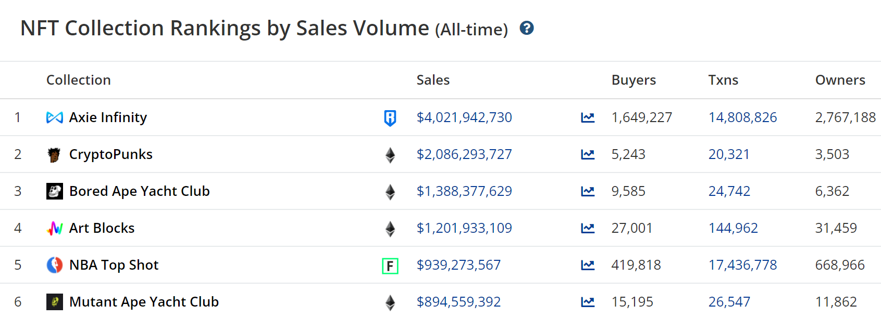Open the sales chart for Mutant Ape Yacht Club
Image resolution: width=881 pixels, height=318 pixels.
(588, 301)
